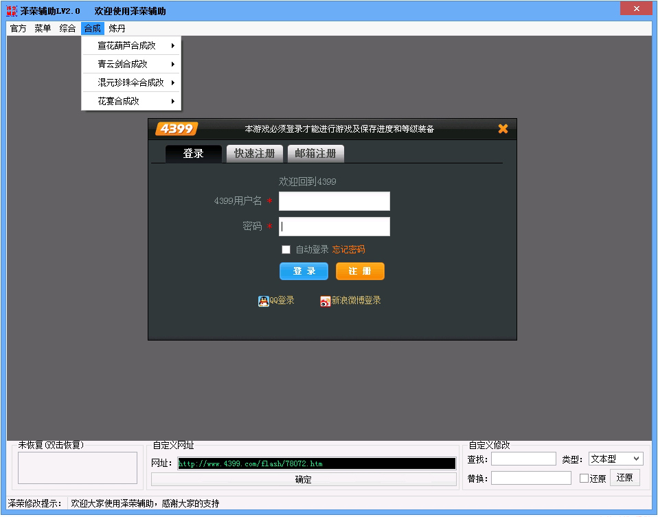
Task: Focus the 4399用户名 input field
Action: 334,201
